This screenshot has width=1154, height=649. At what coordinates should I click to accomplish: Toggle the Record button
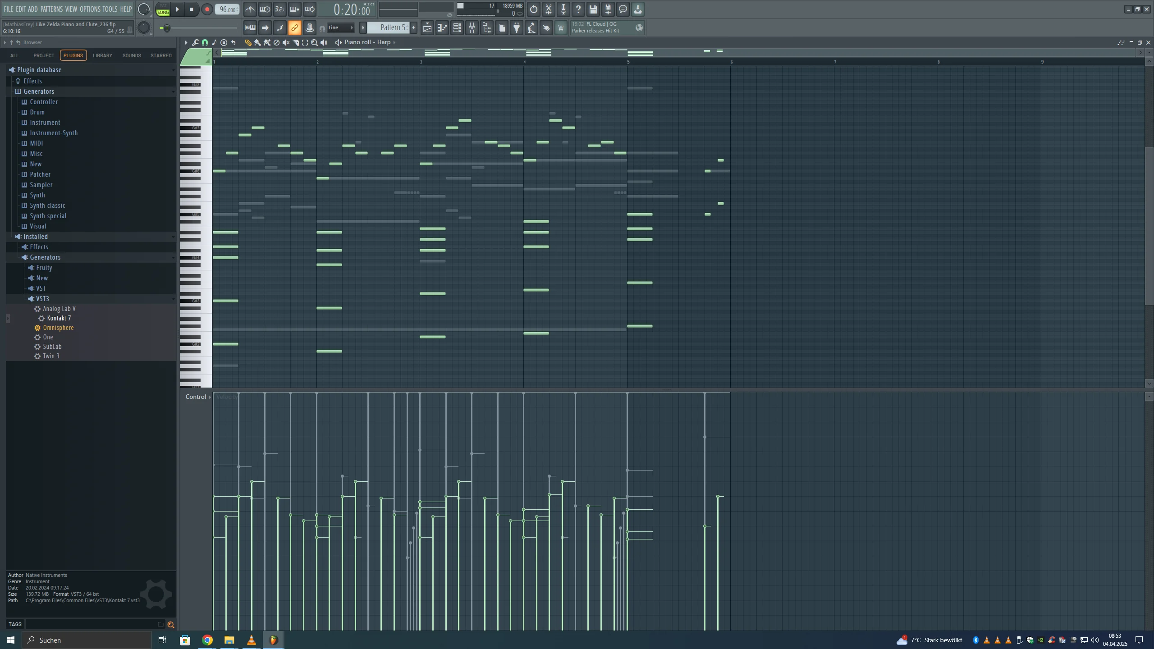coord(207,9)
